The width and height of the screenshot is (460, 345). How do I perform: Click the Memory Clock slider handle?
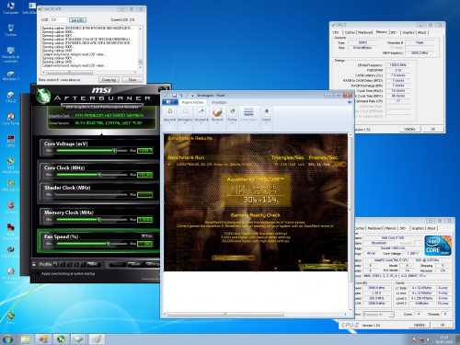coord(98,219)
